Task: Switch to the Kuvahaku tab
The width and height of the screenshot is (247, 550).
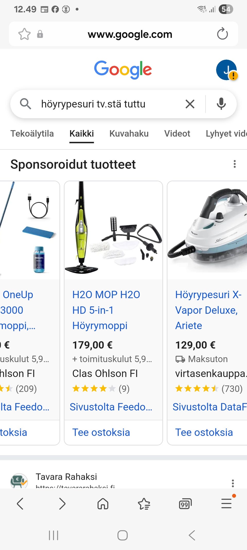Action: (129, 134)
